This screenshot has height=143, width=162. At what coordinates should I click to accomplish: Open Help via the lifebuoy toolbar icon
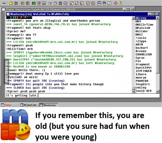click(115, 3)
